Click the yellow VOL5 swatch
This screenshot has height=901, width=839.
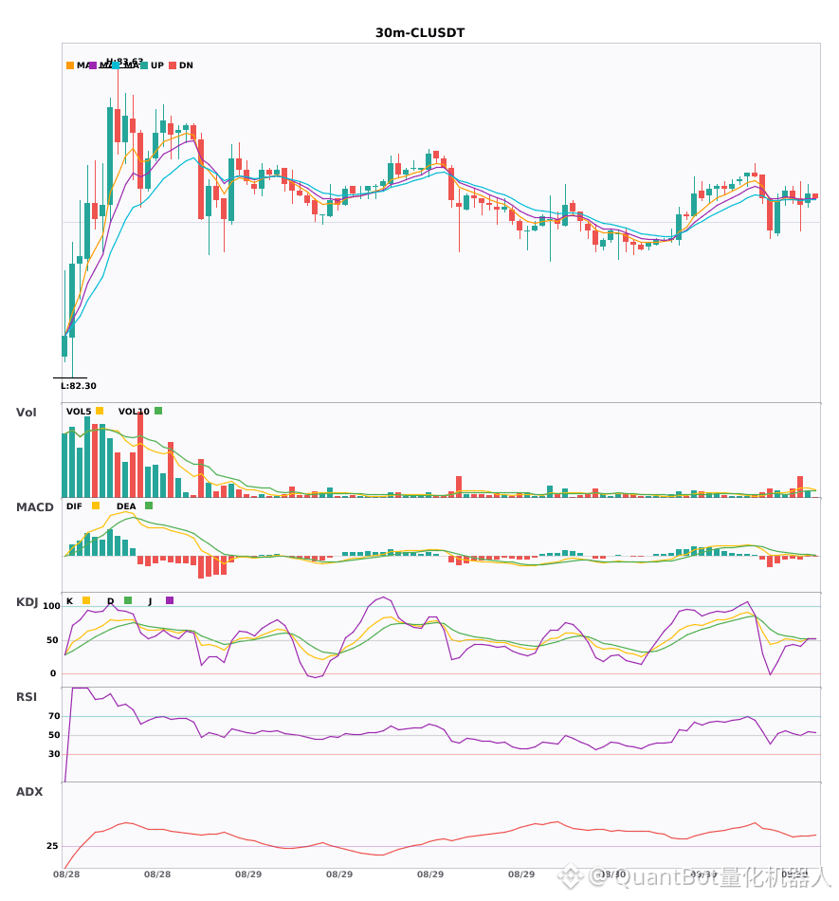click(100, 411)
